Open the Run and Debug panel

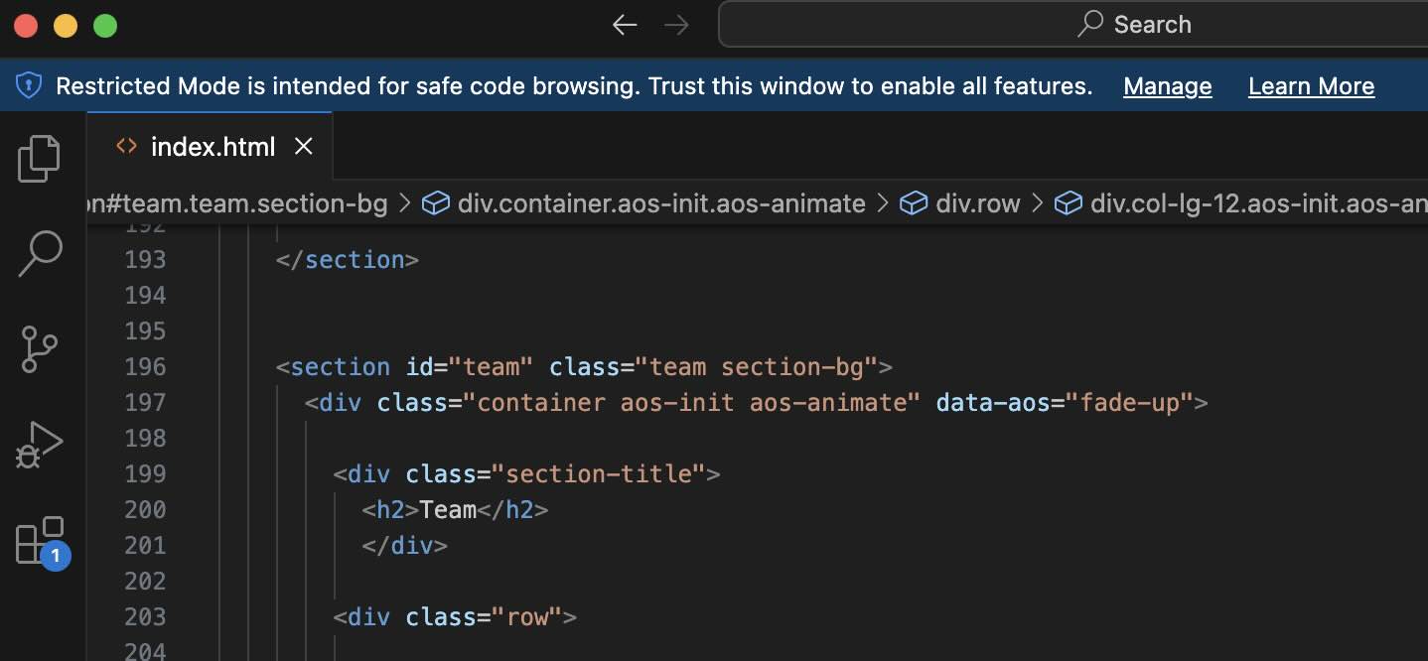coord(38,444)
